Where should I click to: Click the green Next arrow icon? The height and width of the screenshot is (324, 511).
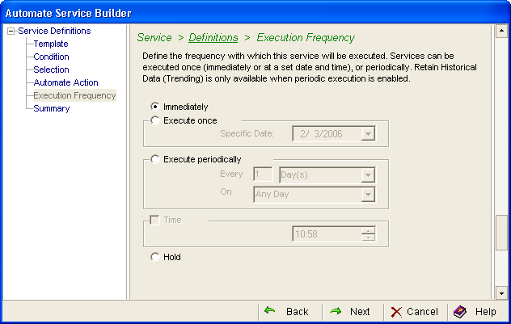[336, 311]
